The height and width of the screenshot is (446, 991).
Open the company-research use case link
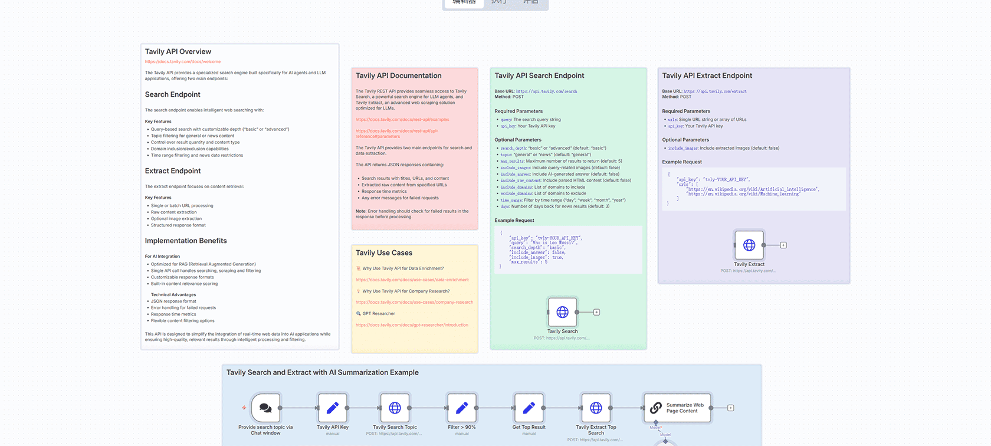click(x=414, y=302)
